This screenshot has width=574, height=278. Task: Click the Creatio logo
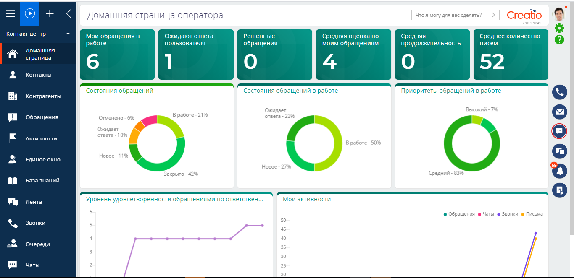point(524,15)
